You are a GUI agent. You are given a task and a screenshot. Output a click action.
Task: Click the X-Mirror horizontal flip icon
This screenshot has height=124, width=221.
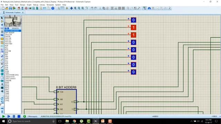[2, 108]
